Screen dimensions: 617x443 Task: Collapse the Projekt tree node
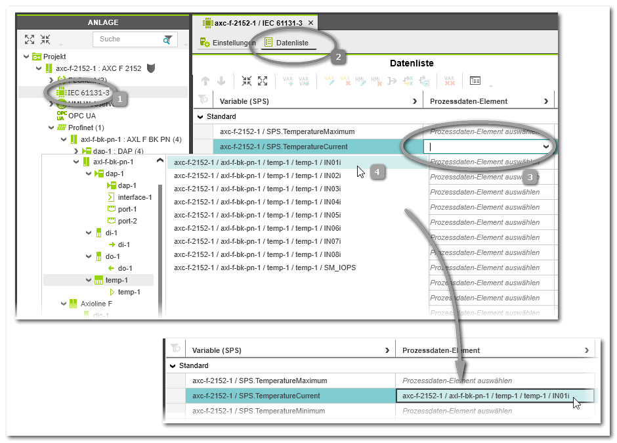point(26,57)
